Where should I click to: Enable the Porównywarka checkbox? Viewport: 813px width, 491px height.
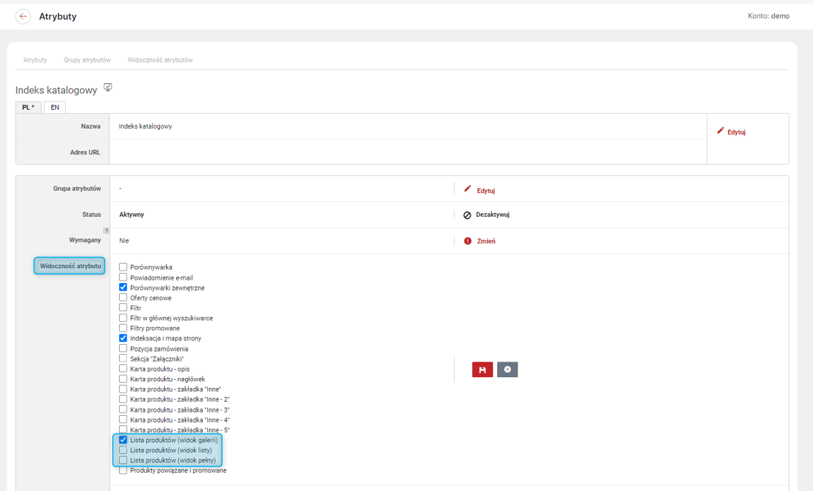pyautogui.click(x=123, y=268)
